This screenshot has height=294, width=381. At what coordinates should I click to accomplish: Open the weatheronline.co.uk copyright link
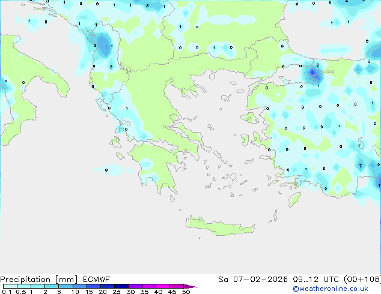click(x=331, y=289)
